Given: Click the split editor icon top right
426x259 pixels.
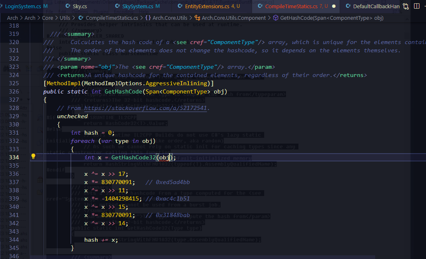Looking at the screenshot, I should pyautogui.click(x=416, y=5).
